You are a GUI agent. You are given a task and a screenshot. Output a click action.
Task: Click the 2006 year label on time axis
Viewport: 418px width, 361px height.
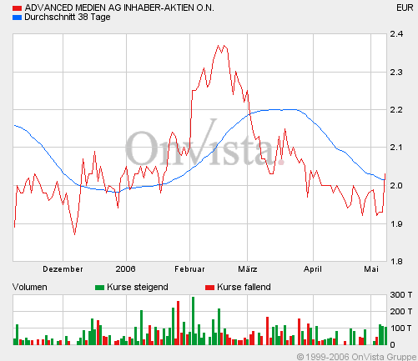125,269
